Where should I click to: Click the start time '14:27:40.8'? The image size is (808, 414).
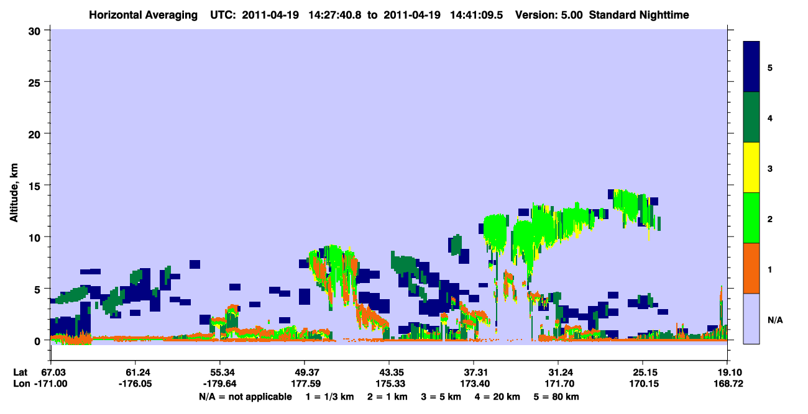click(335, 15)
